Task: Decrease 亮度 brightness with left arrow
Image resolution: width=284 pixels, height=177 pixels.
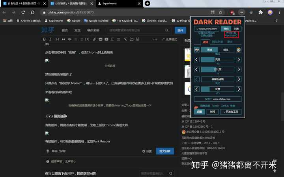Action: pyautogui.click(x=197, y=60)
